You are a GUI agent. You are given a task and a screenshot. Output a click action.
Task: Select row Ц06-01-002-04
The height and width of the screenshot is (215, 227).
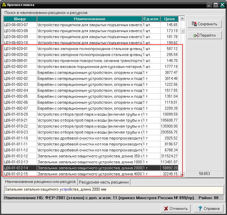91,90
